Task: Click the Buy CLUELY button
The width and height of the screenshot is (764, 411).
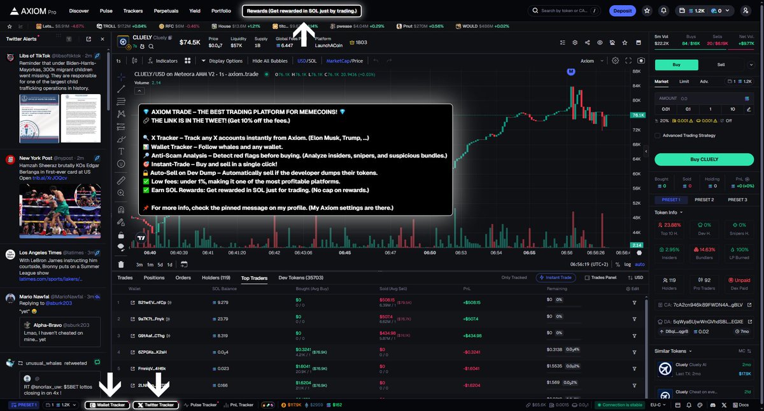Action: [x=704, y=159]
